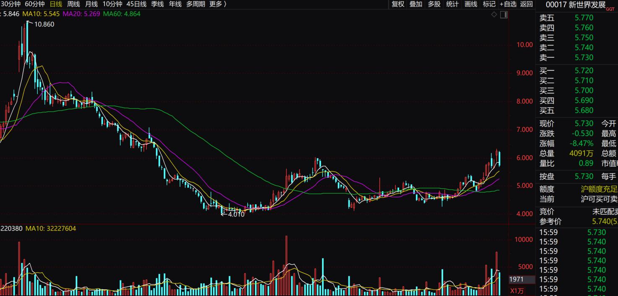This screenshot has height=296, width=618.
Task: Click the 10.860 high price marker
Action: point(44,24)
